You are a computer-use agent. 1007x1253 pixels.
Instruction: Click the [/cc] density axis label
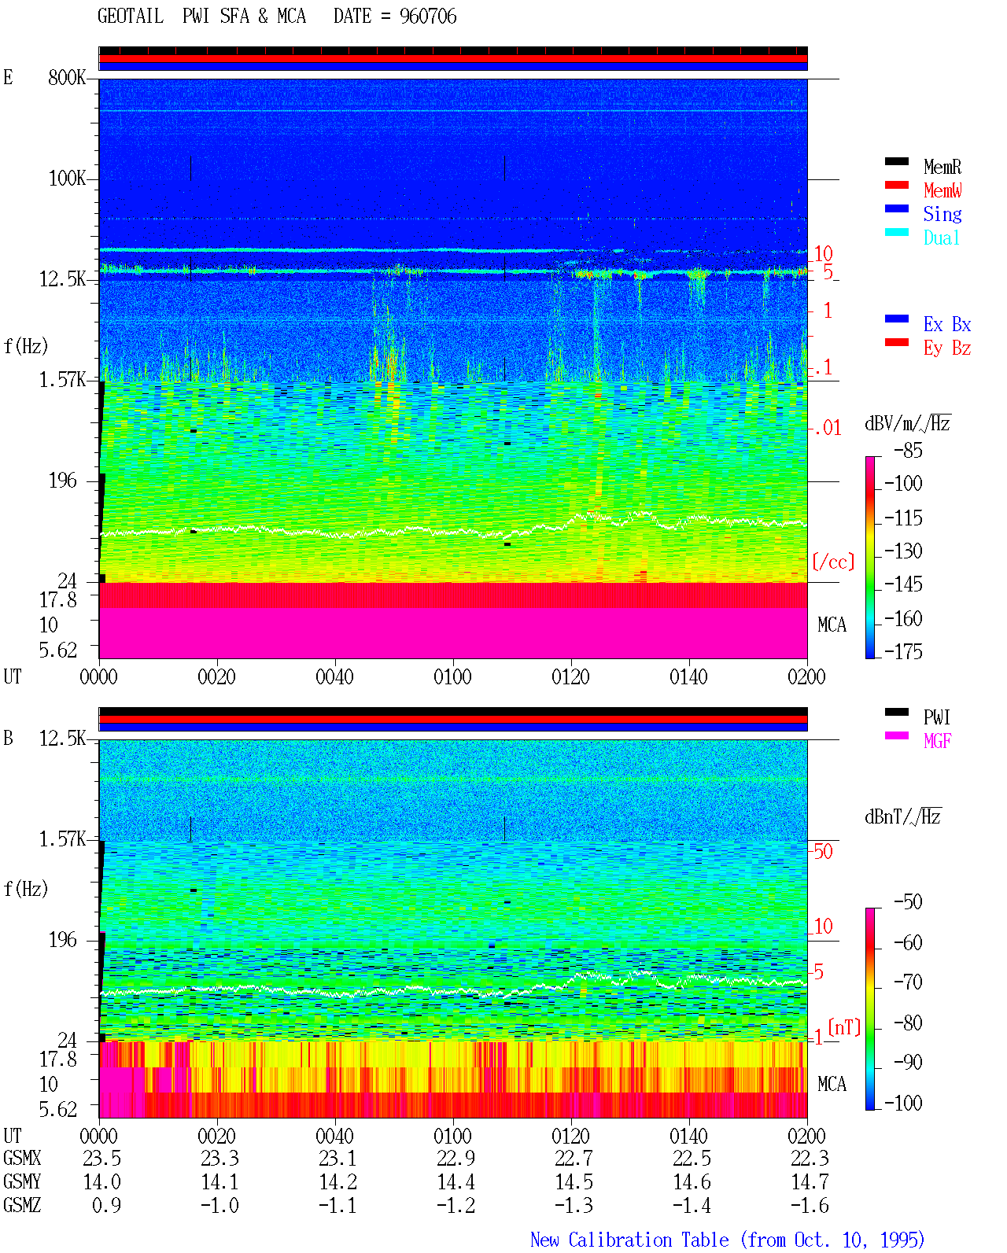coord(833,562)
